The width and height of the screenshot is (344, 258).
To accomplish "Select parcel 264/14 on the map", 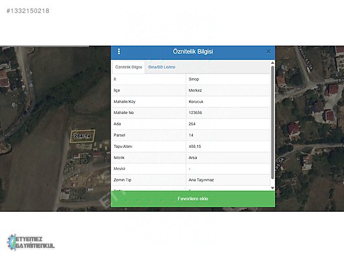I will [x=83, y=136].
